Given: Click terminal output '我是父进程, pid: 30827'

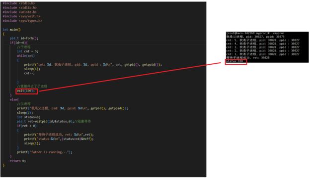Looking at the screenshot, I should (x=255, y=37).
